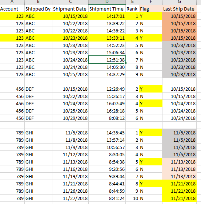
Task: Select shipment time 14:52:23
Action: [x=107, y=45]
